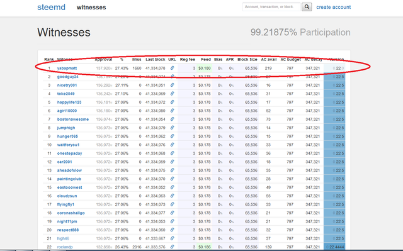Open the coronashallgo witness profile
This screenshot has width=403, height=251.
[71, 213]
